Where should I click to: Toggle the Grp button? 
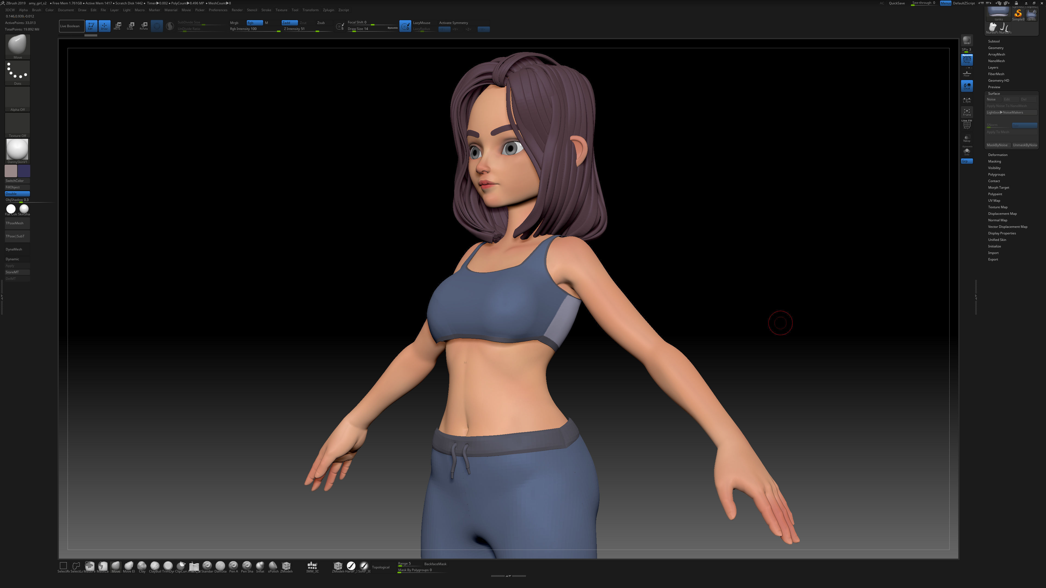967,161
